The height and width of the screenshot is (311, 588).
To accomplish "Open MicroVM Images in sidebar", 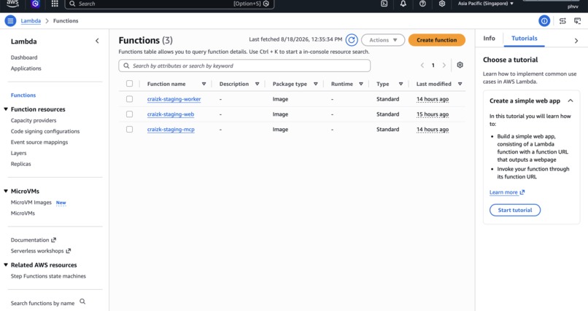I will pyautogui.click(x=31, y=202).
